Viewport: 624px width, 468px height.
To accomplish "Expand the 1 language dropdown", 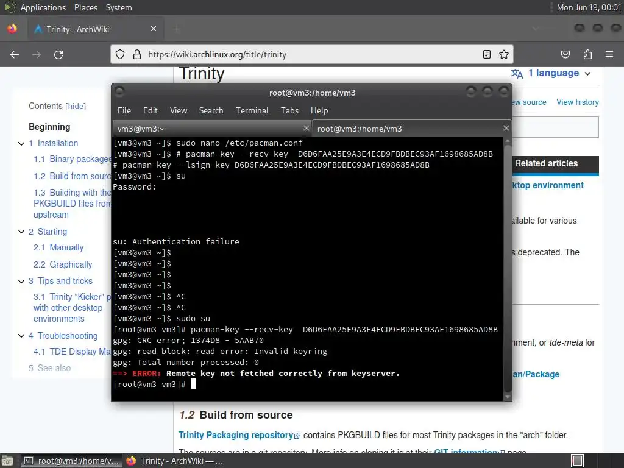I will 559,73.
